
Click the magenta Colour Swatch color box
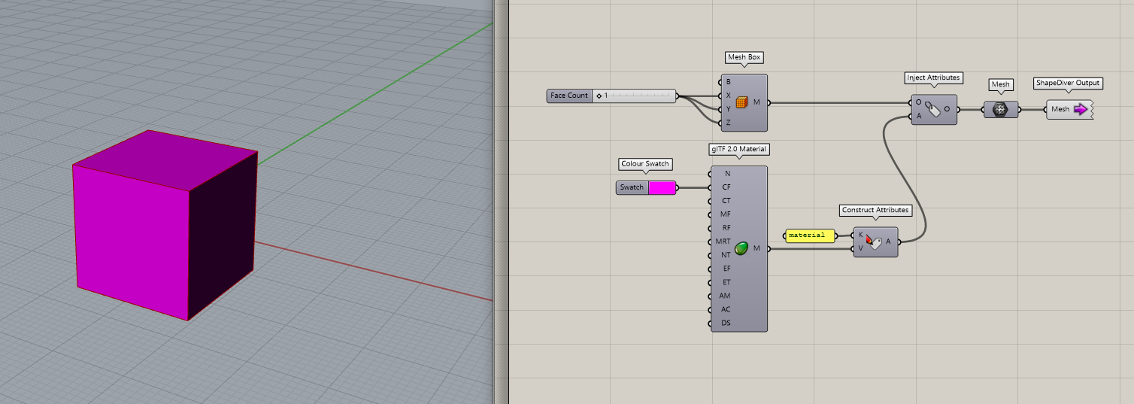click(661, 187)
